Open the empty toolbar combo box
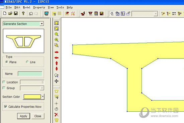Screen dimensions: 184x123 [x=145, y=14]
